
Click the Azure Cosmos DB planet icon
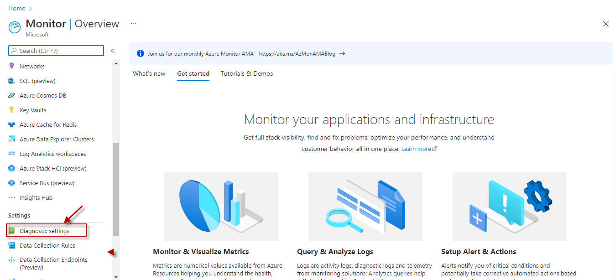12,95
